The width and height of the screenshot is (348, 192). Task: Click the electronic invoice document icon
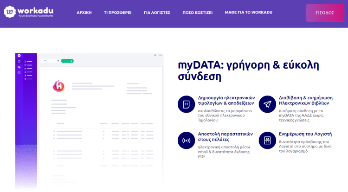tap(186, 104)
